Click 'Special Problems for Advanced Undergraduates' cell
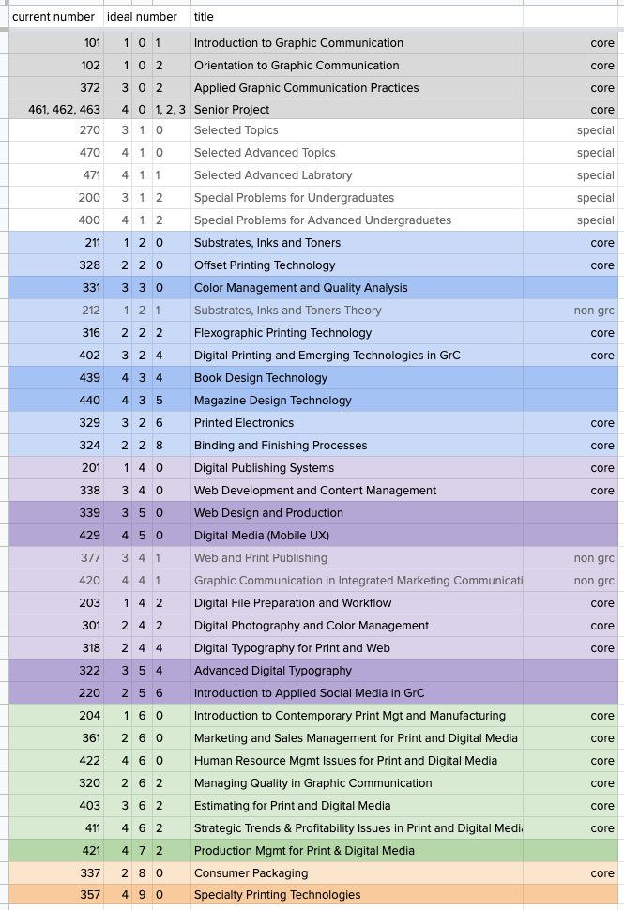This screenshot has width=624, height=910. (x=357, y=220)
